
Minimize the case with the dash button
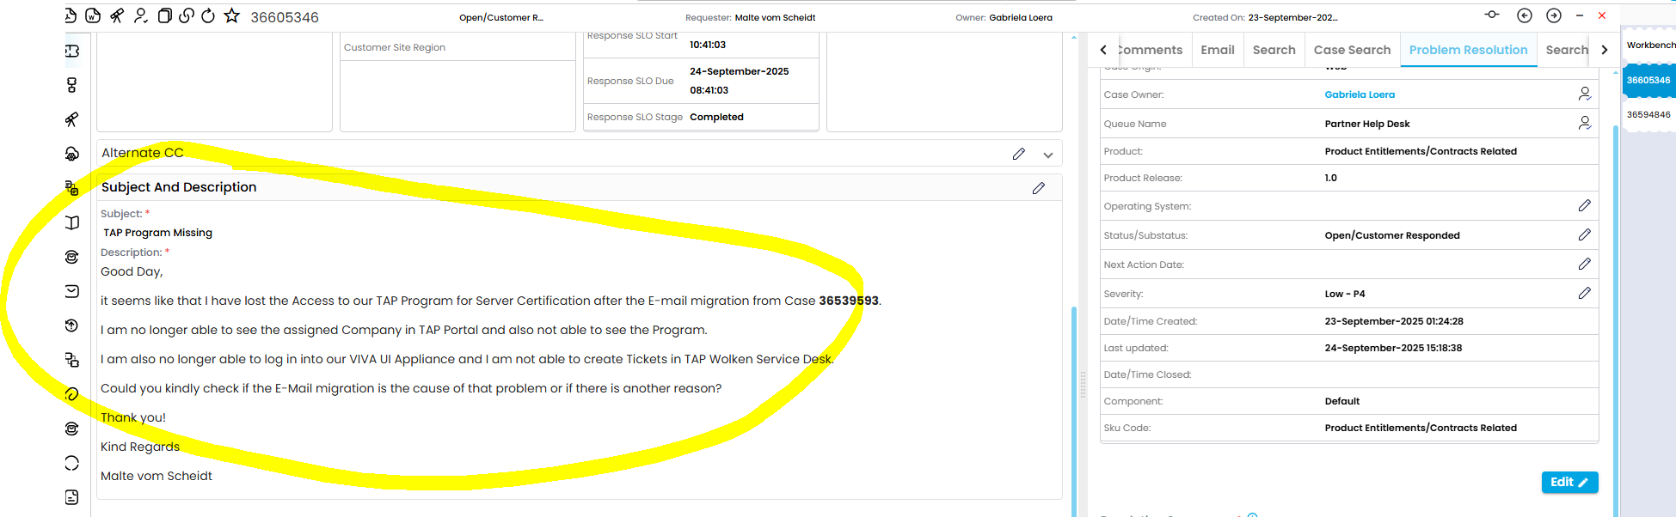(x=1580, y=15)
